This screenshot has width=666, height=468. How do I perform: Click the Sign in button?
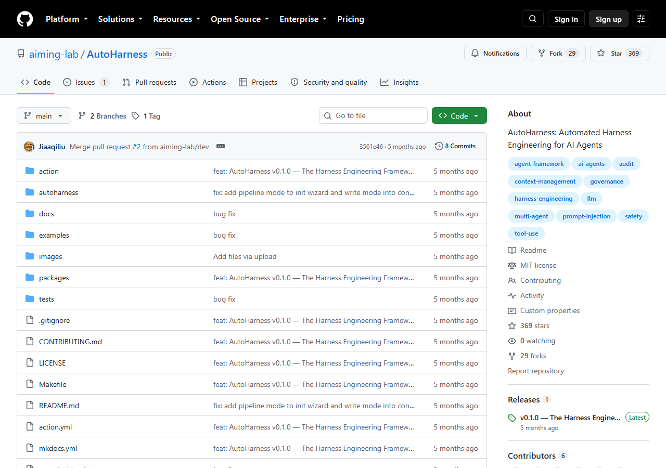coord(566,19)
